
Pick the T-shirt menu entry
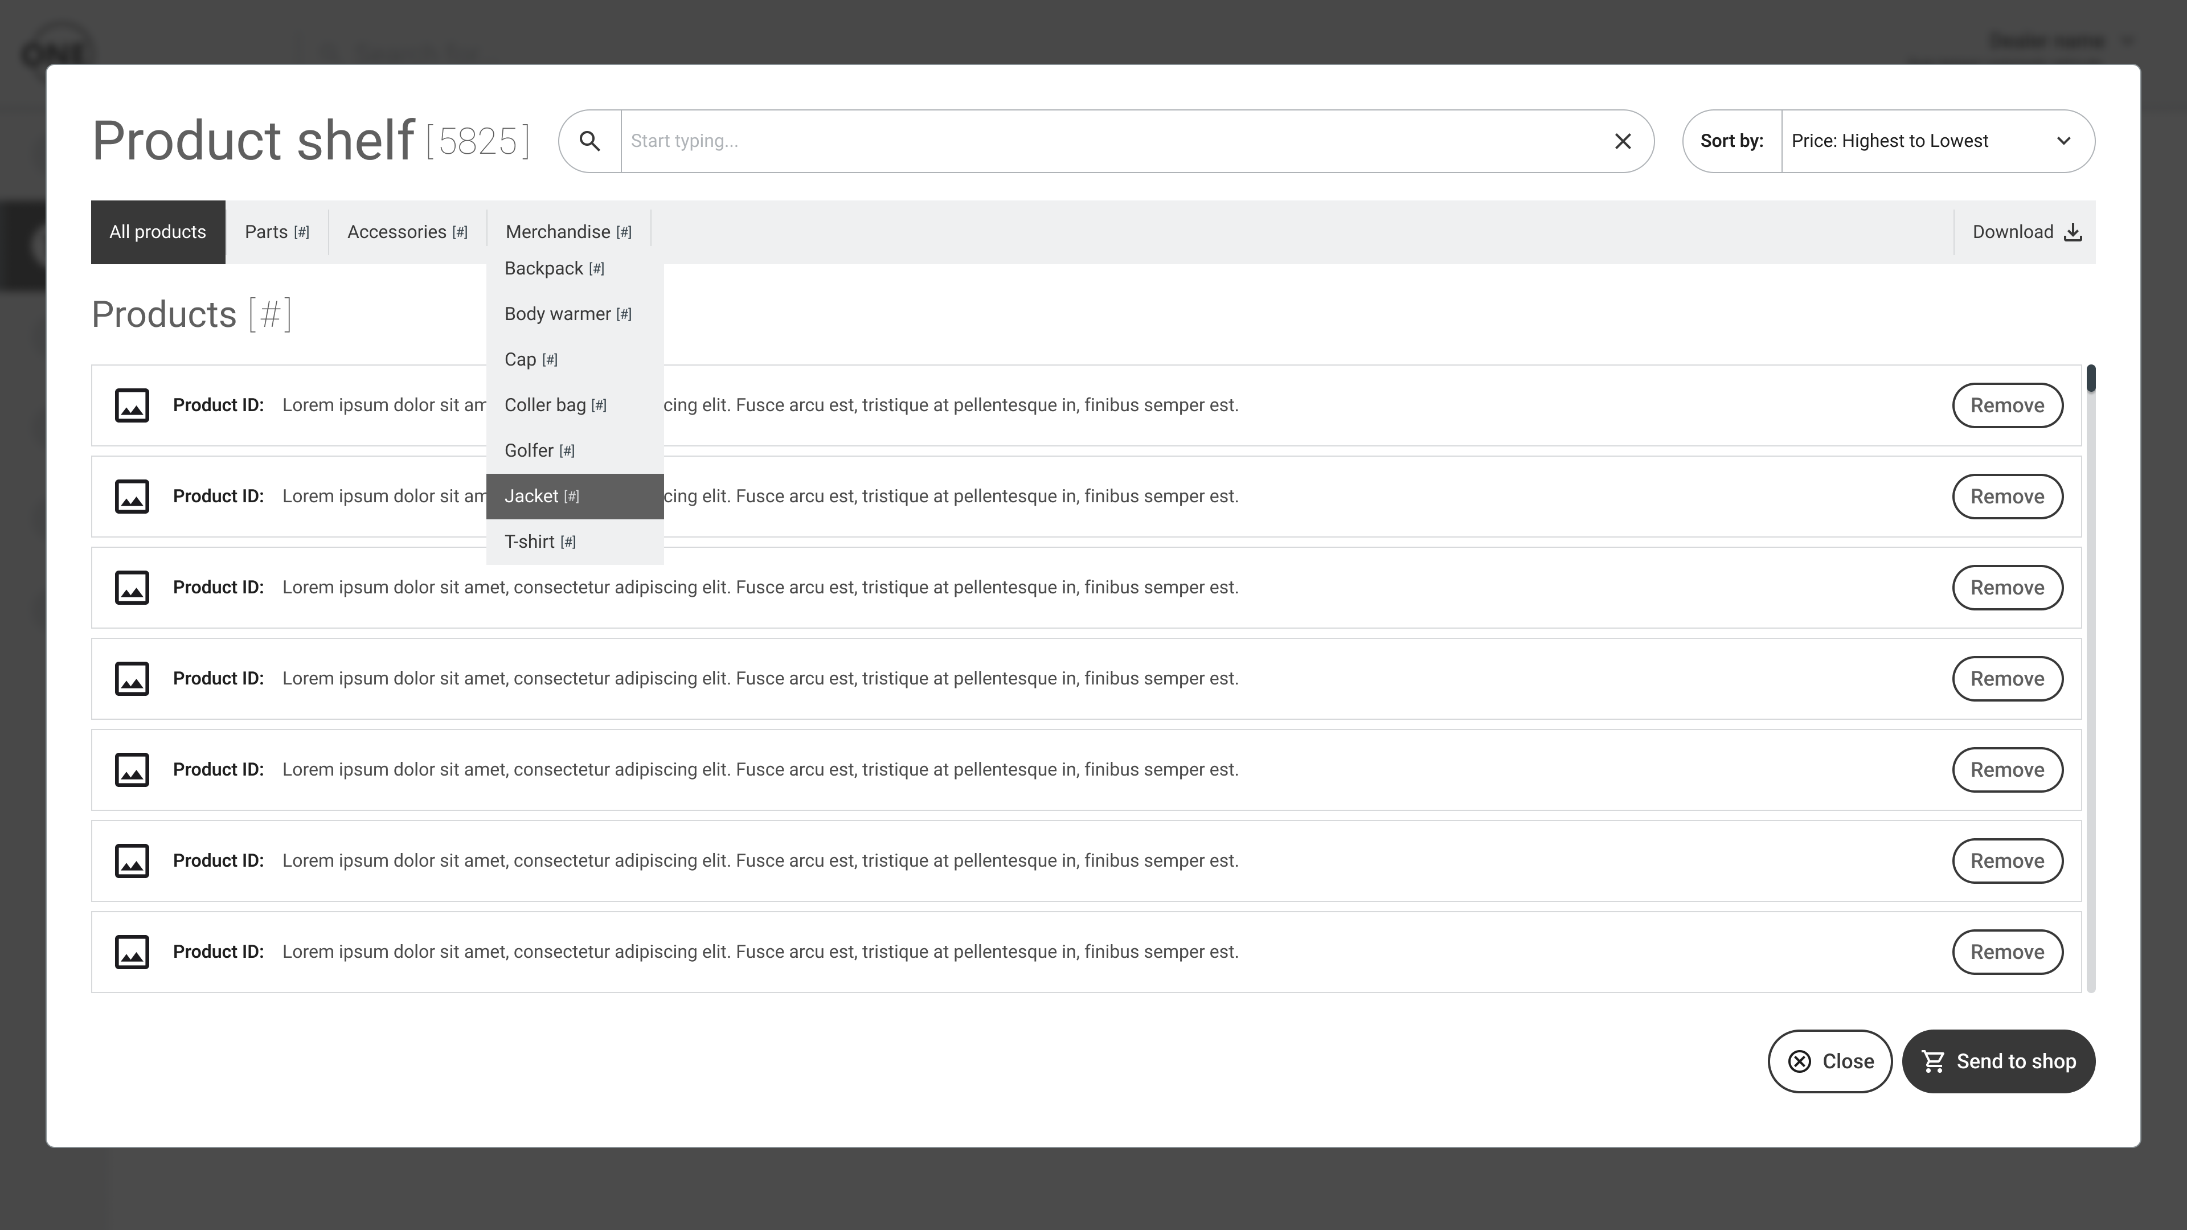(540, 542)
